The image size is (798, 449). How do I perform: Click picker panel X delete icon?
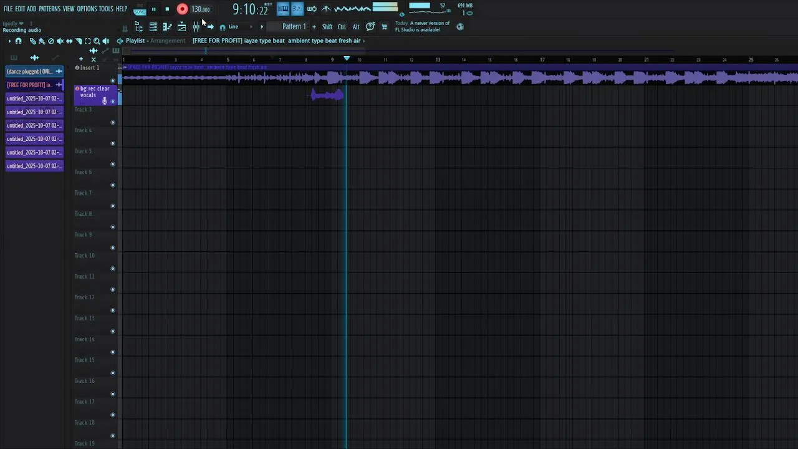click(x=94, y=59)
